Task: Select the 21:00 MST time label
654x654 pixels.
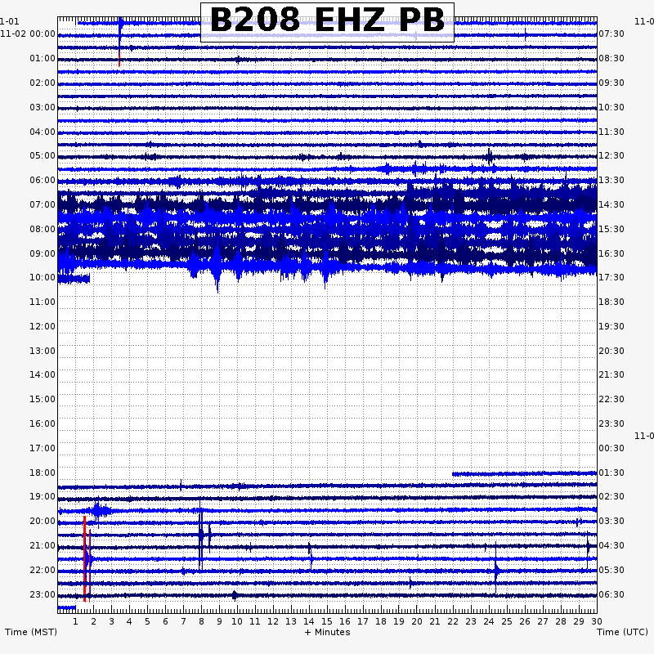Action: point(43,545)
